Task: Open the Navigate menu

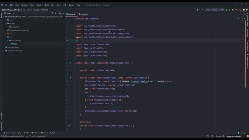Action: [x=25, y=5]
